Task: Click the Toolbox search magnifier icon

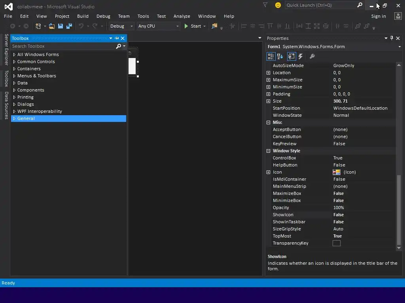Action: point(118,46)
